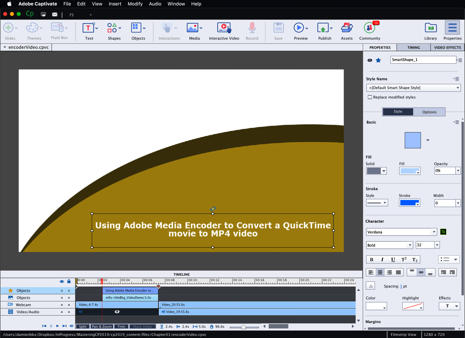Open the Audio menu

155,4
